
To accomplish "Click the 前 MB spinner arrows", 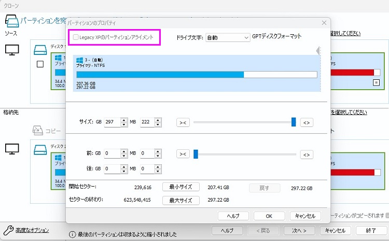I will pos(159,154).
